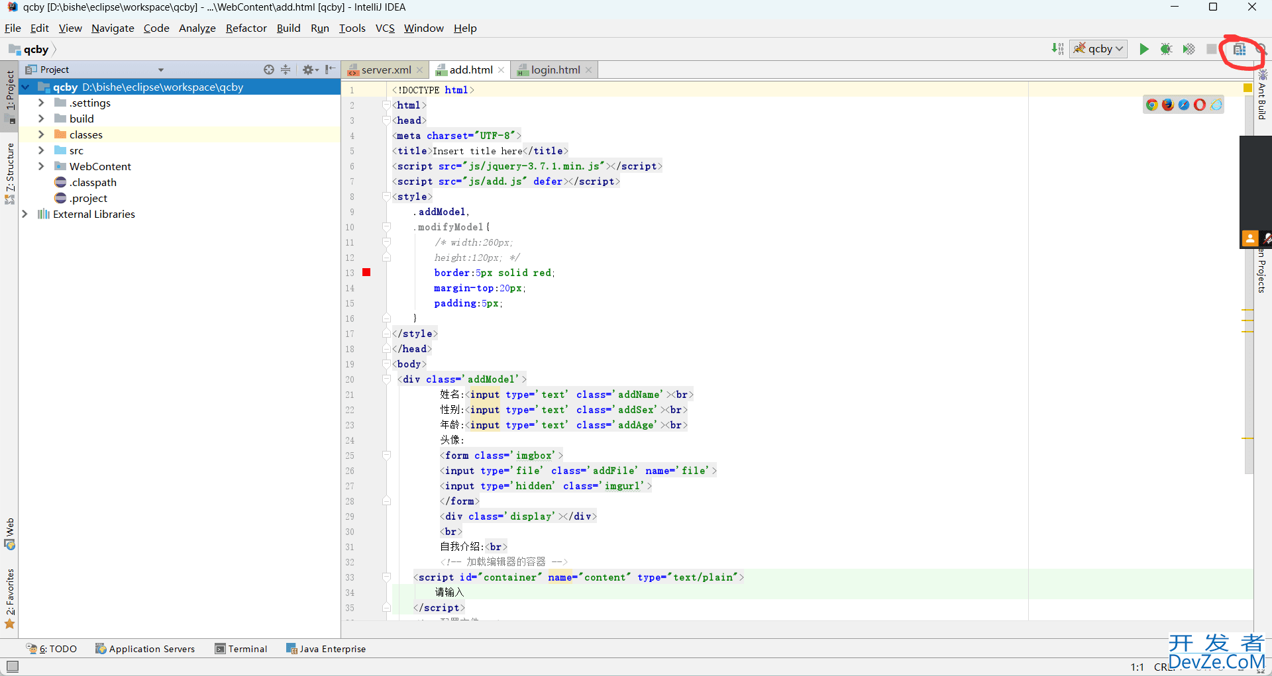Expand External Libraries node
Image resolution: width=1272 pixels, height=676 pixels.
point(25,214)
